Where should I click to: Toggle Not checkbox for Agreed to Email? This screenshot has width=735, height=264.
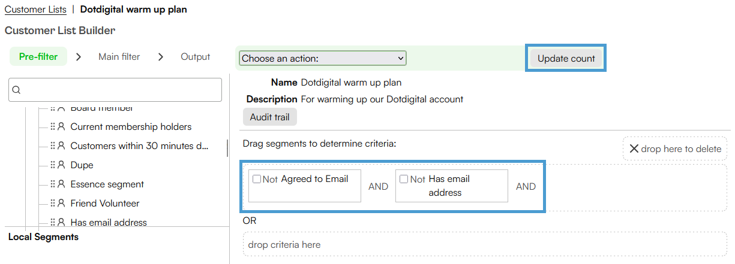click(257, 179)
